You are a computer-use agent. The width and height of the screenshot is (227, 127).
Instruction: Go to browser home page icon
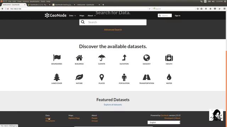coord(210,9)
